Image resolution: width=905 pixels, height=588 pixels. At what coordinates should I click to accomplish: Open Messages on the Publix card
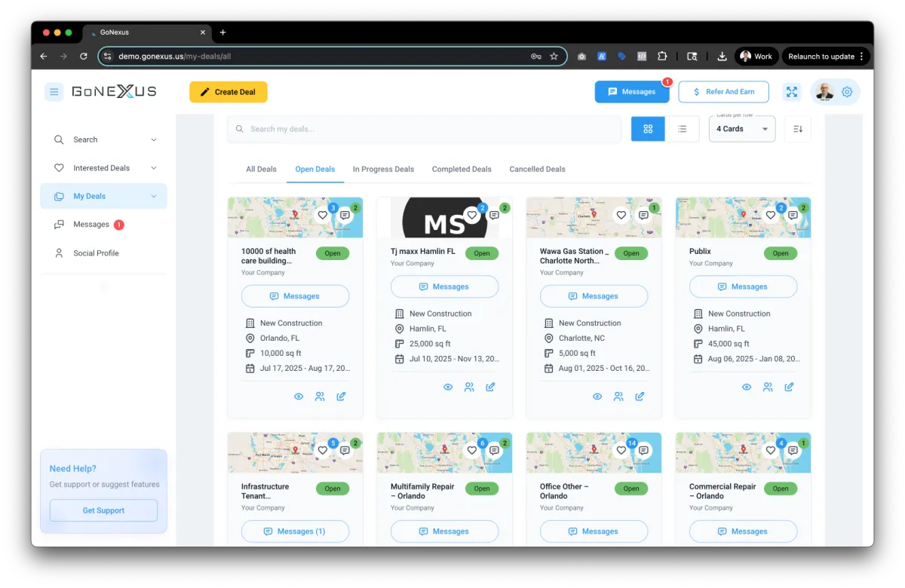(x=743, y=286)
